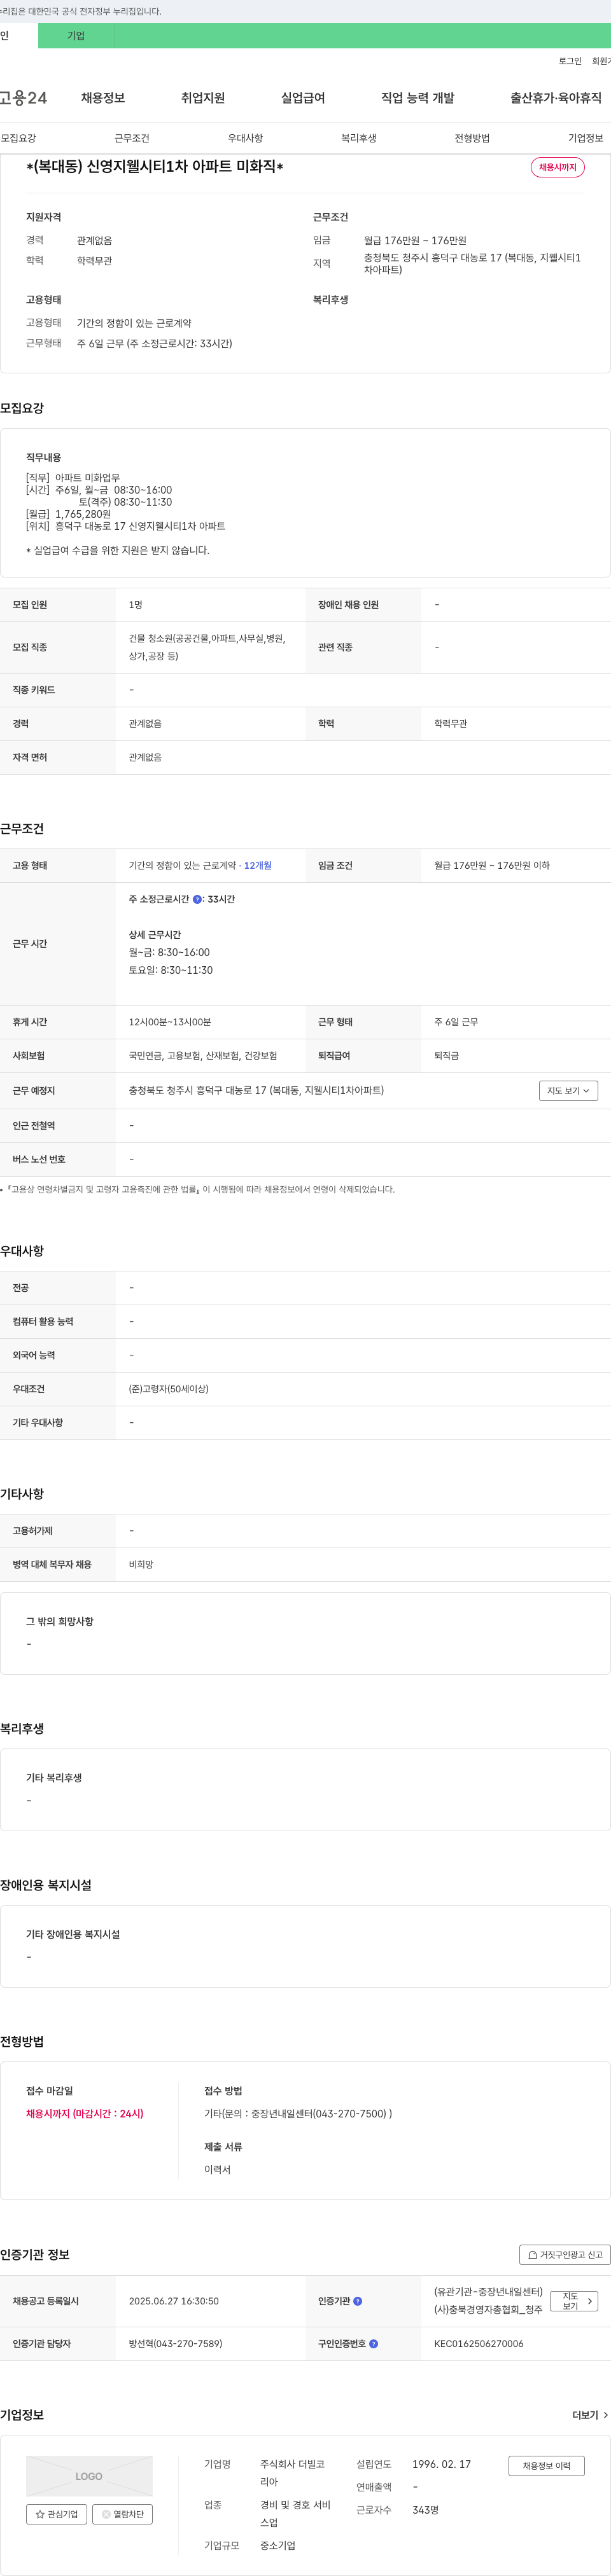Viewport: 611px width, 2576px height.
Task: Select 제출 서류 value 이력서
Action: coord(217,2169)
